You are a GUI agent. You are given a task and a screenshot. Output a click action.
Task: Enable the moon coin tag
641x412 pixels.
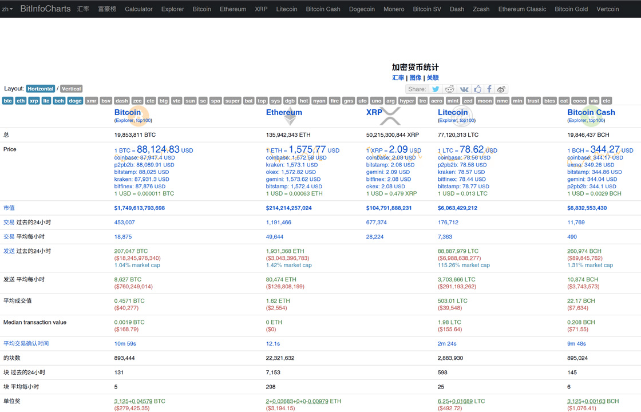pyautogui.click(x=485, y=101)
